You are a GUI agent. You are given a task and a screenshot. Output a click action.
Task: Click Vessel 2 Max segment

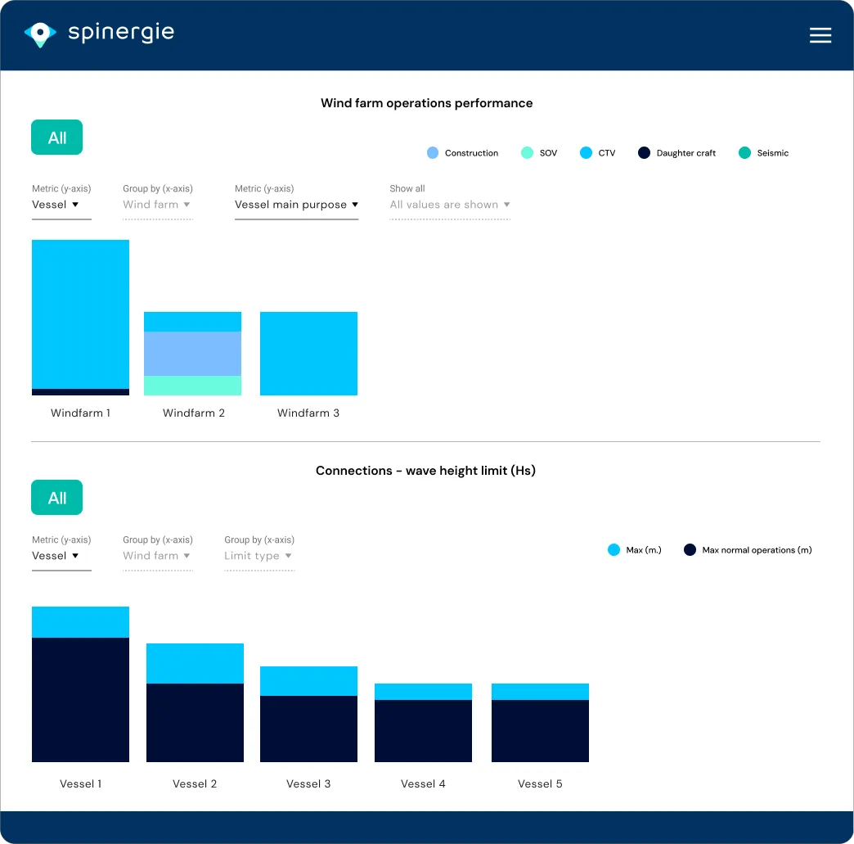pyautogui.click(x=195, y=663)
